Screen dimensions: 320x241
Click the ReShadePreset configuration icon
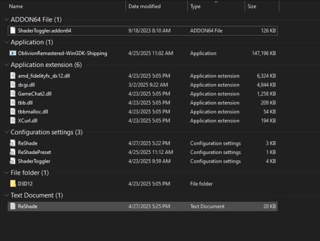[x=13, y=152]
